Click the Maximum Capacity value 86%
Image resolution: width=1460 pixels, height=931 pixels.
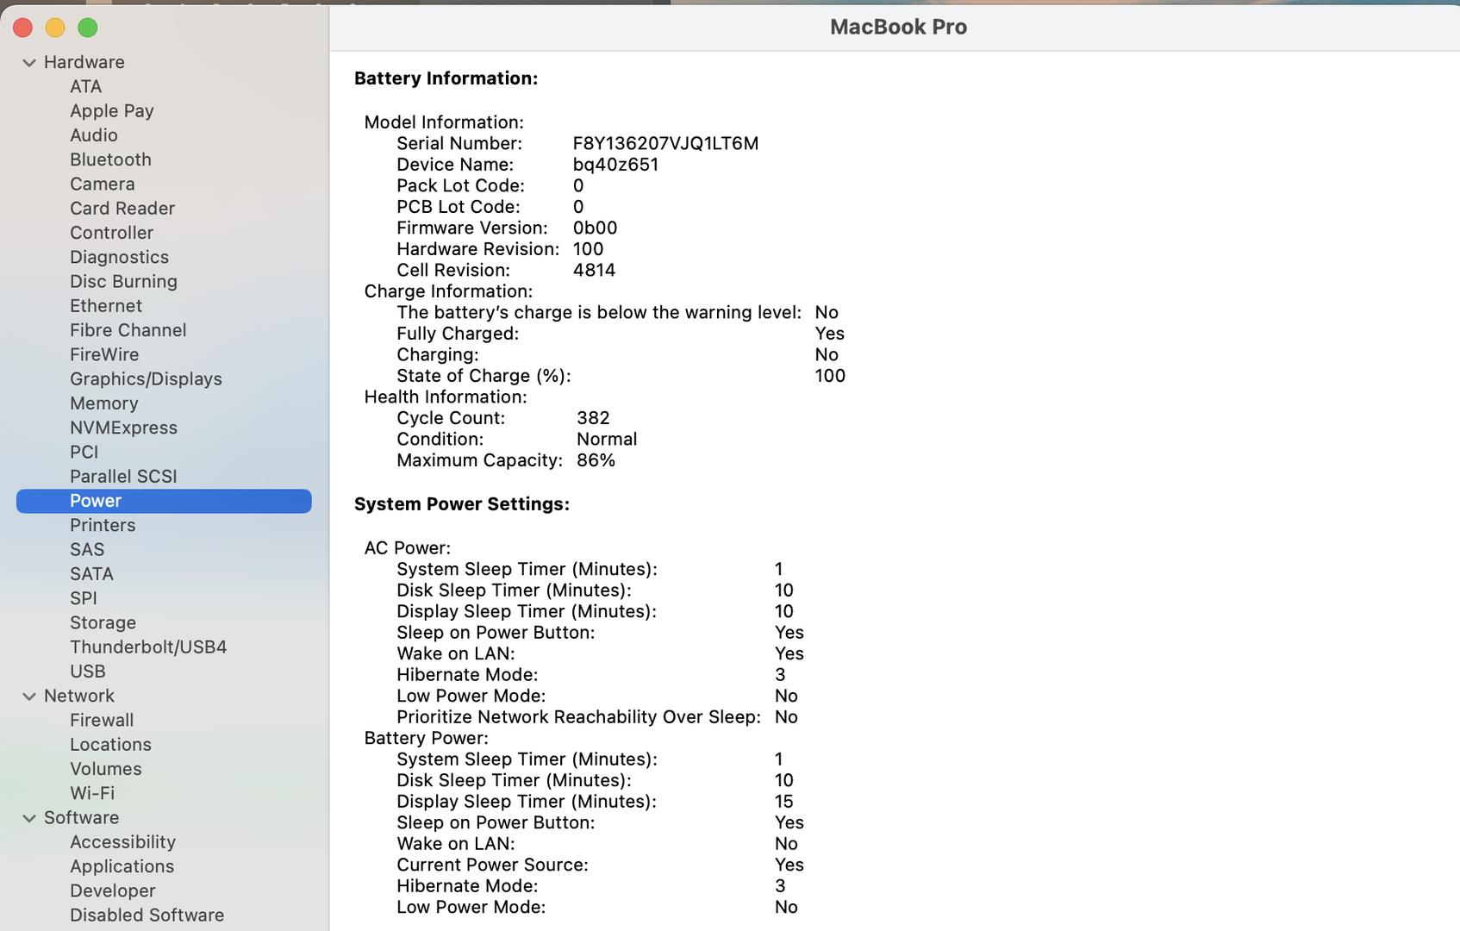(x=596, y=460)
